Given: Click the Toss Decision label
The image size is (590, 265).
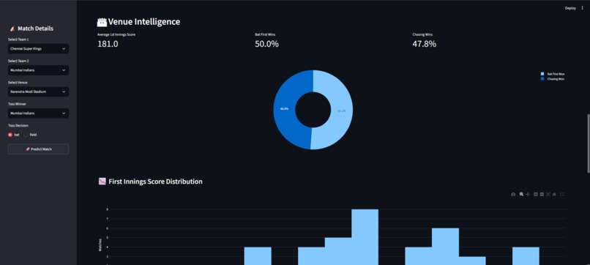Looking at the screenshot, I should tap(18, 126).
